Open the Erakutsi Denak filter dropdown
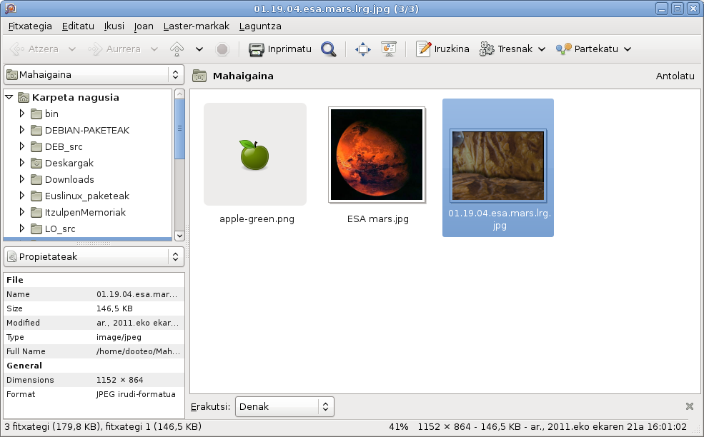704x437 pixels. pos(284,406)
